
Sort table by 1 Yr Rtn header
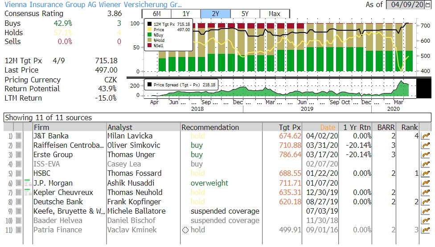coord(356,127)
